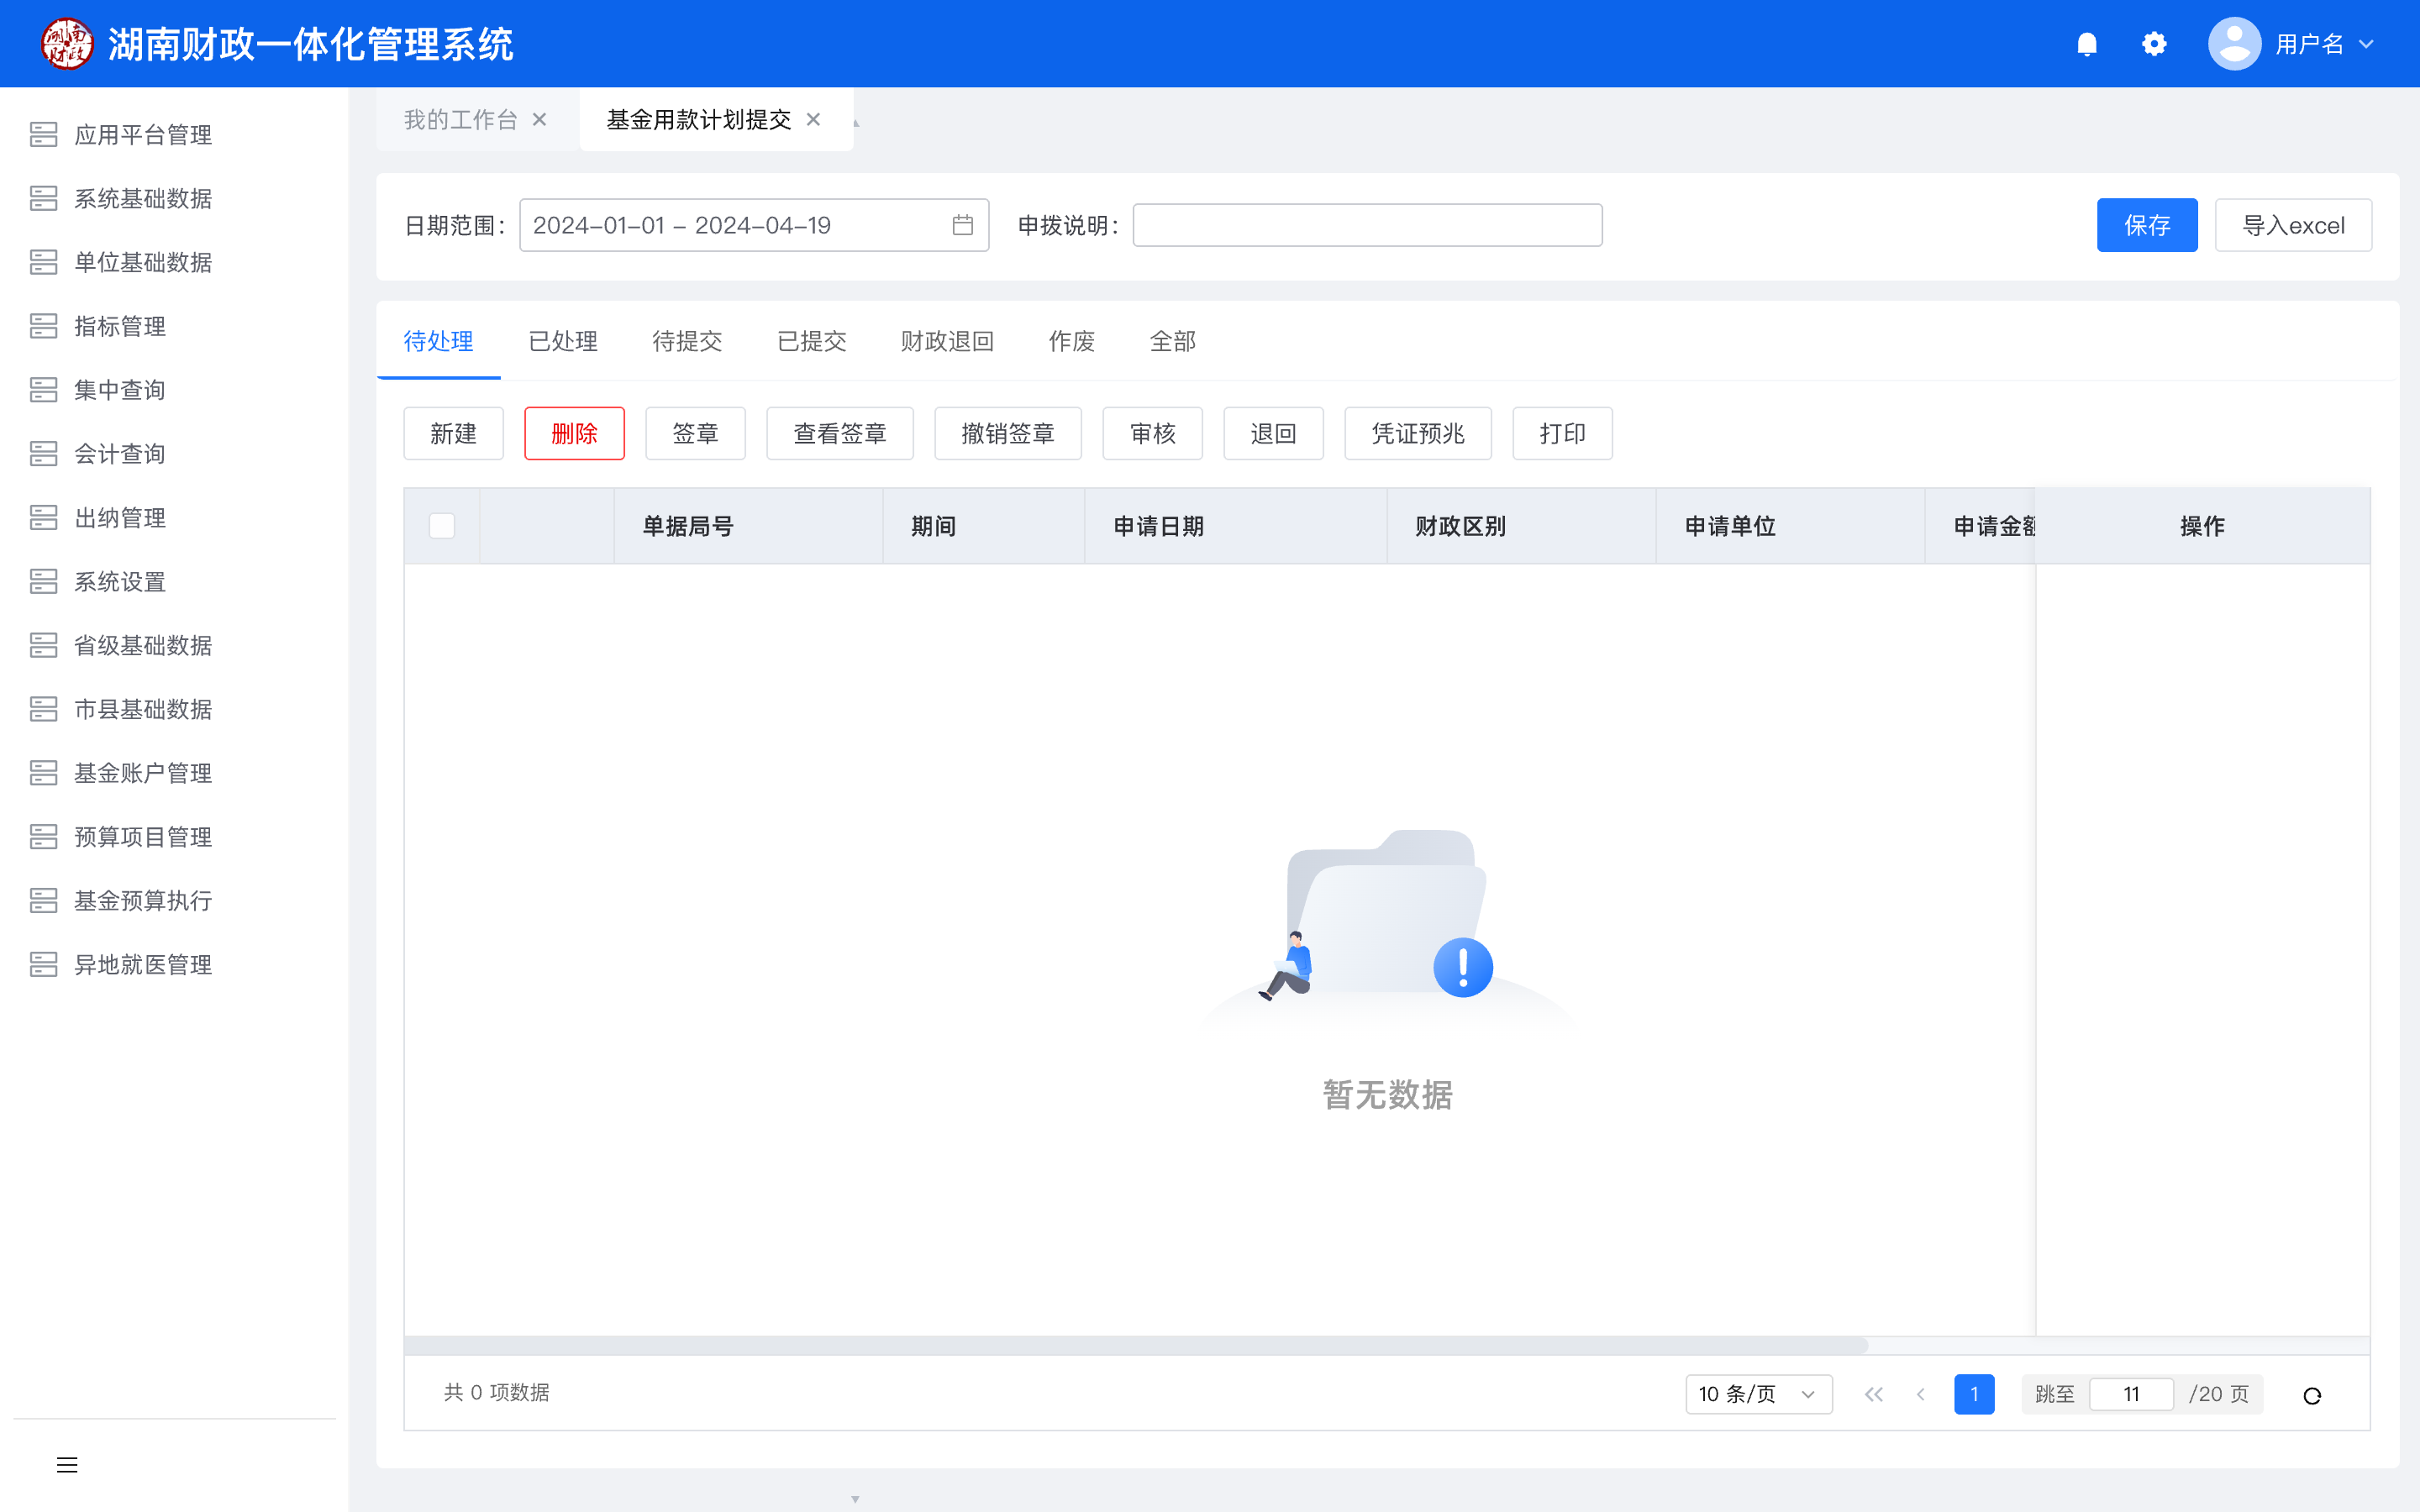The width and height of the screenshot is (2420, 1512).
Task: Click the settings gear icon
Action: [2154, 44]
